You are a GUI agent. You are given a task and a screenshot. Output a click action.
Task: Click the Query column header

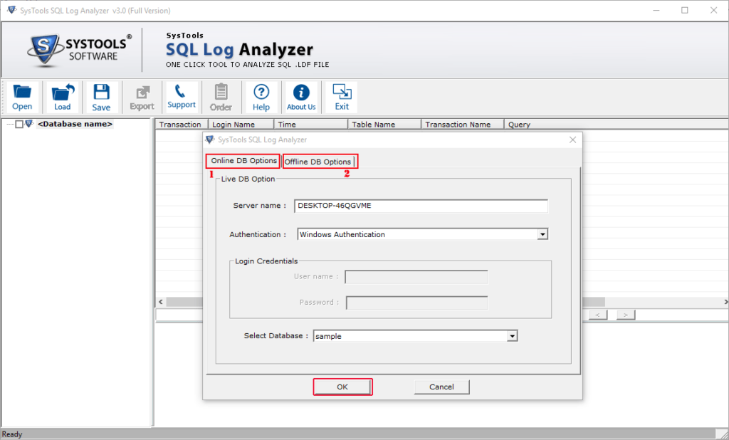click(x=617, y=124)
